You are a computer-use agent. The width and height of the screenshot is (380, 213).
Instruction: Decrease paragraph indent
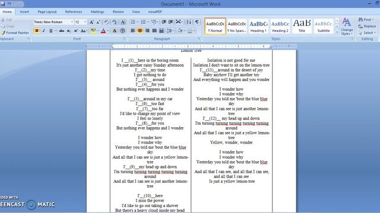pos(164,22)
